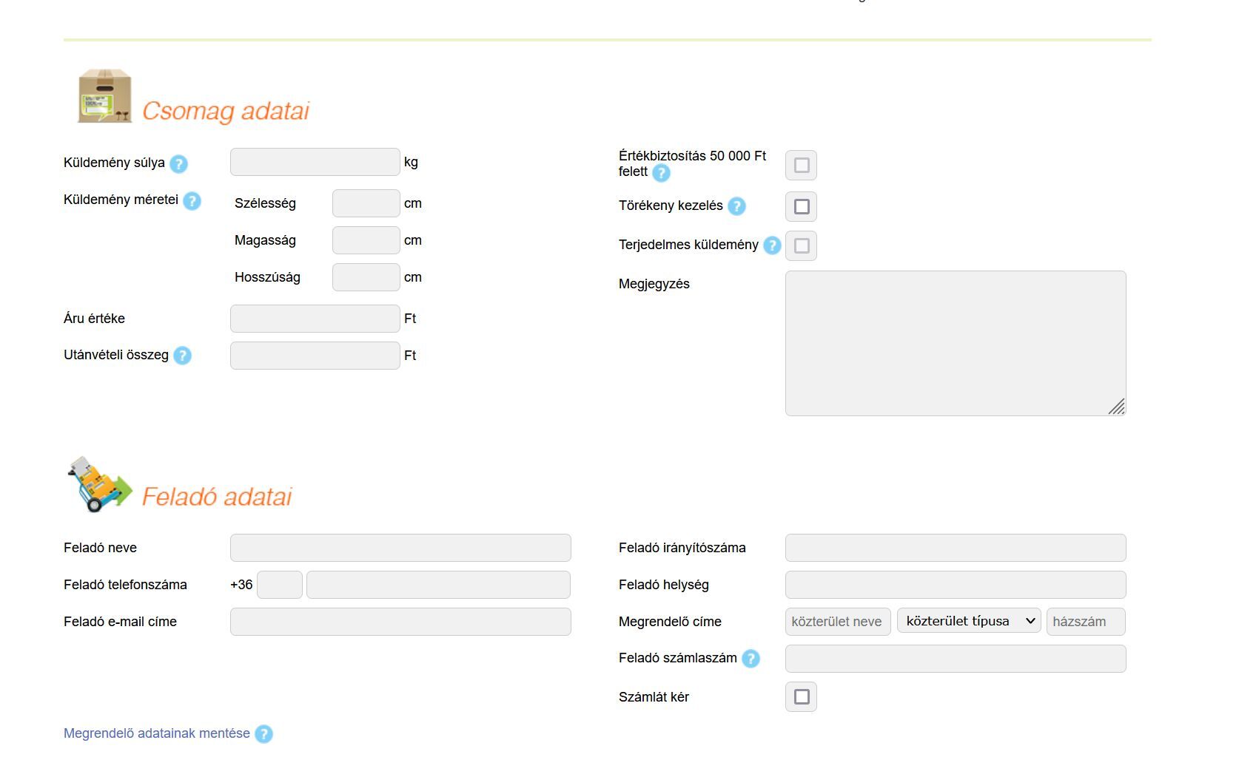Click the help icon beside Küldemény súlya

click(178, 164)
